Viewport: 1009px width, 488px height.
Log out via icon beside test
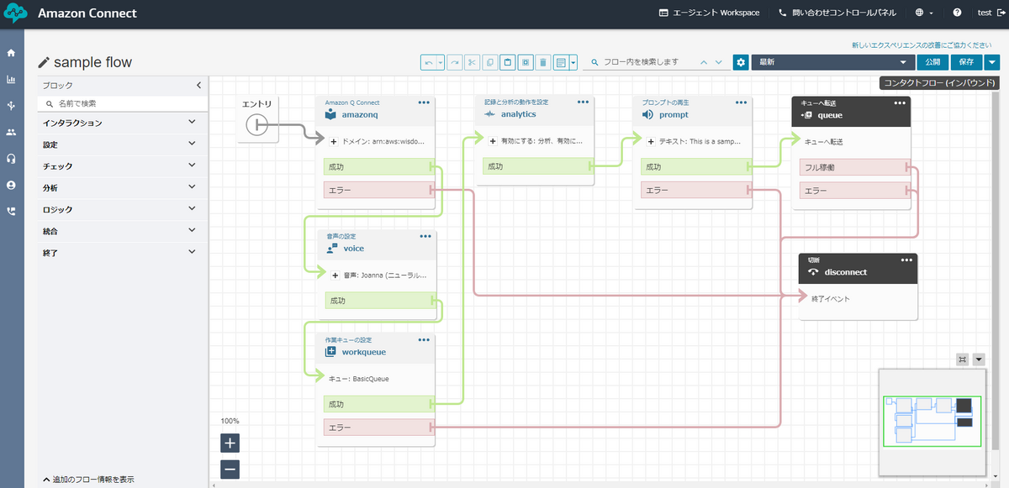[1001, 13]
